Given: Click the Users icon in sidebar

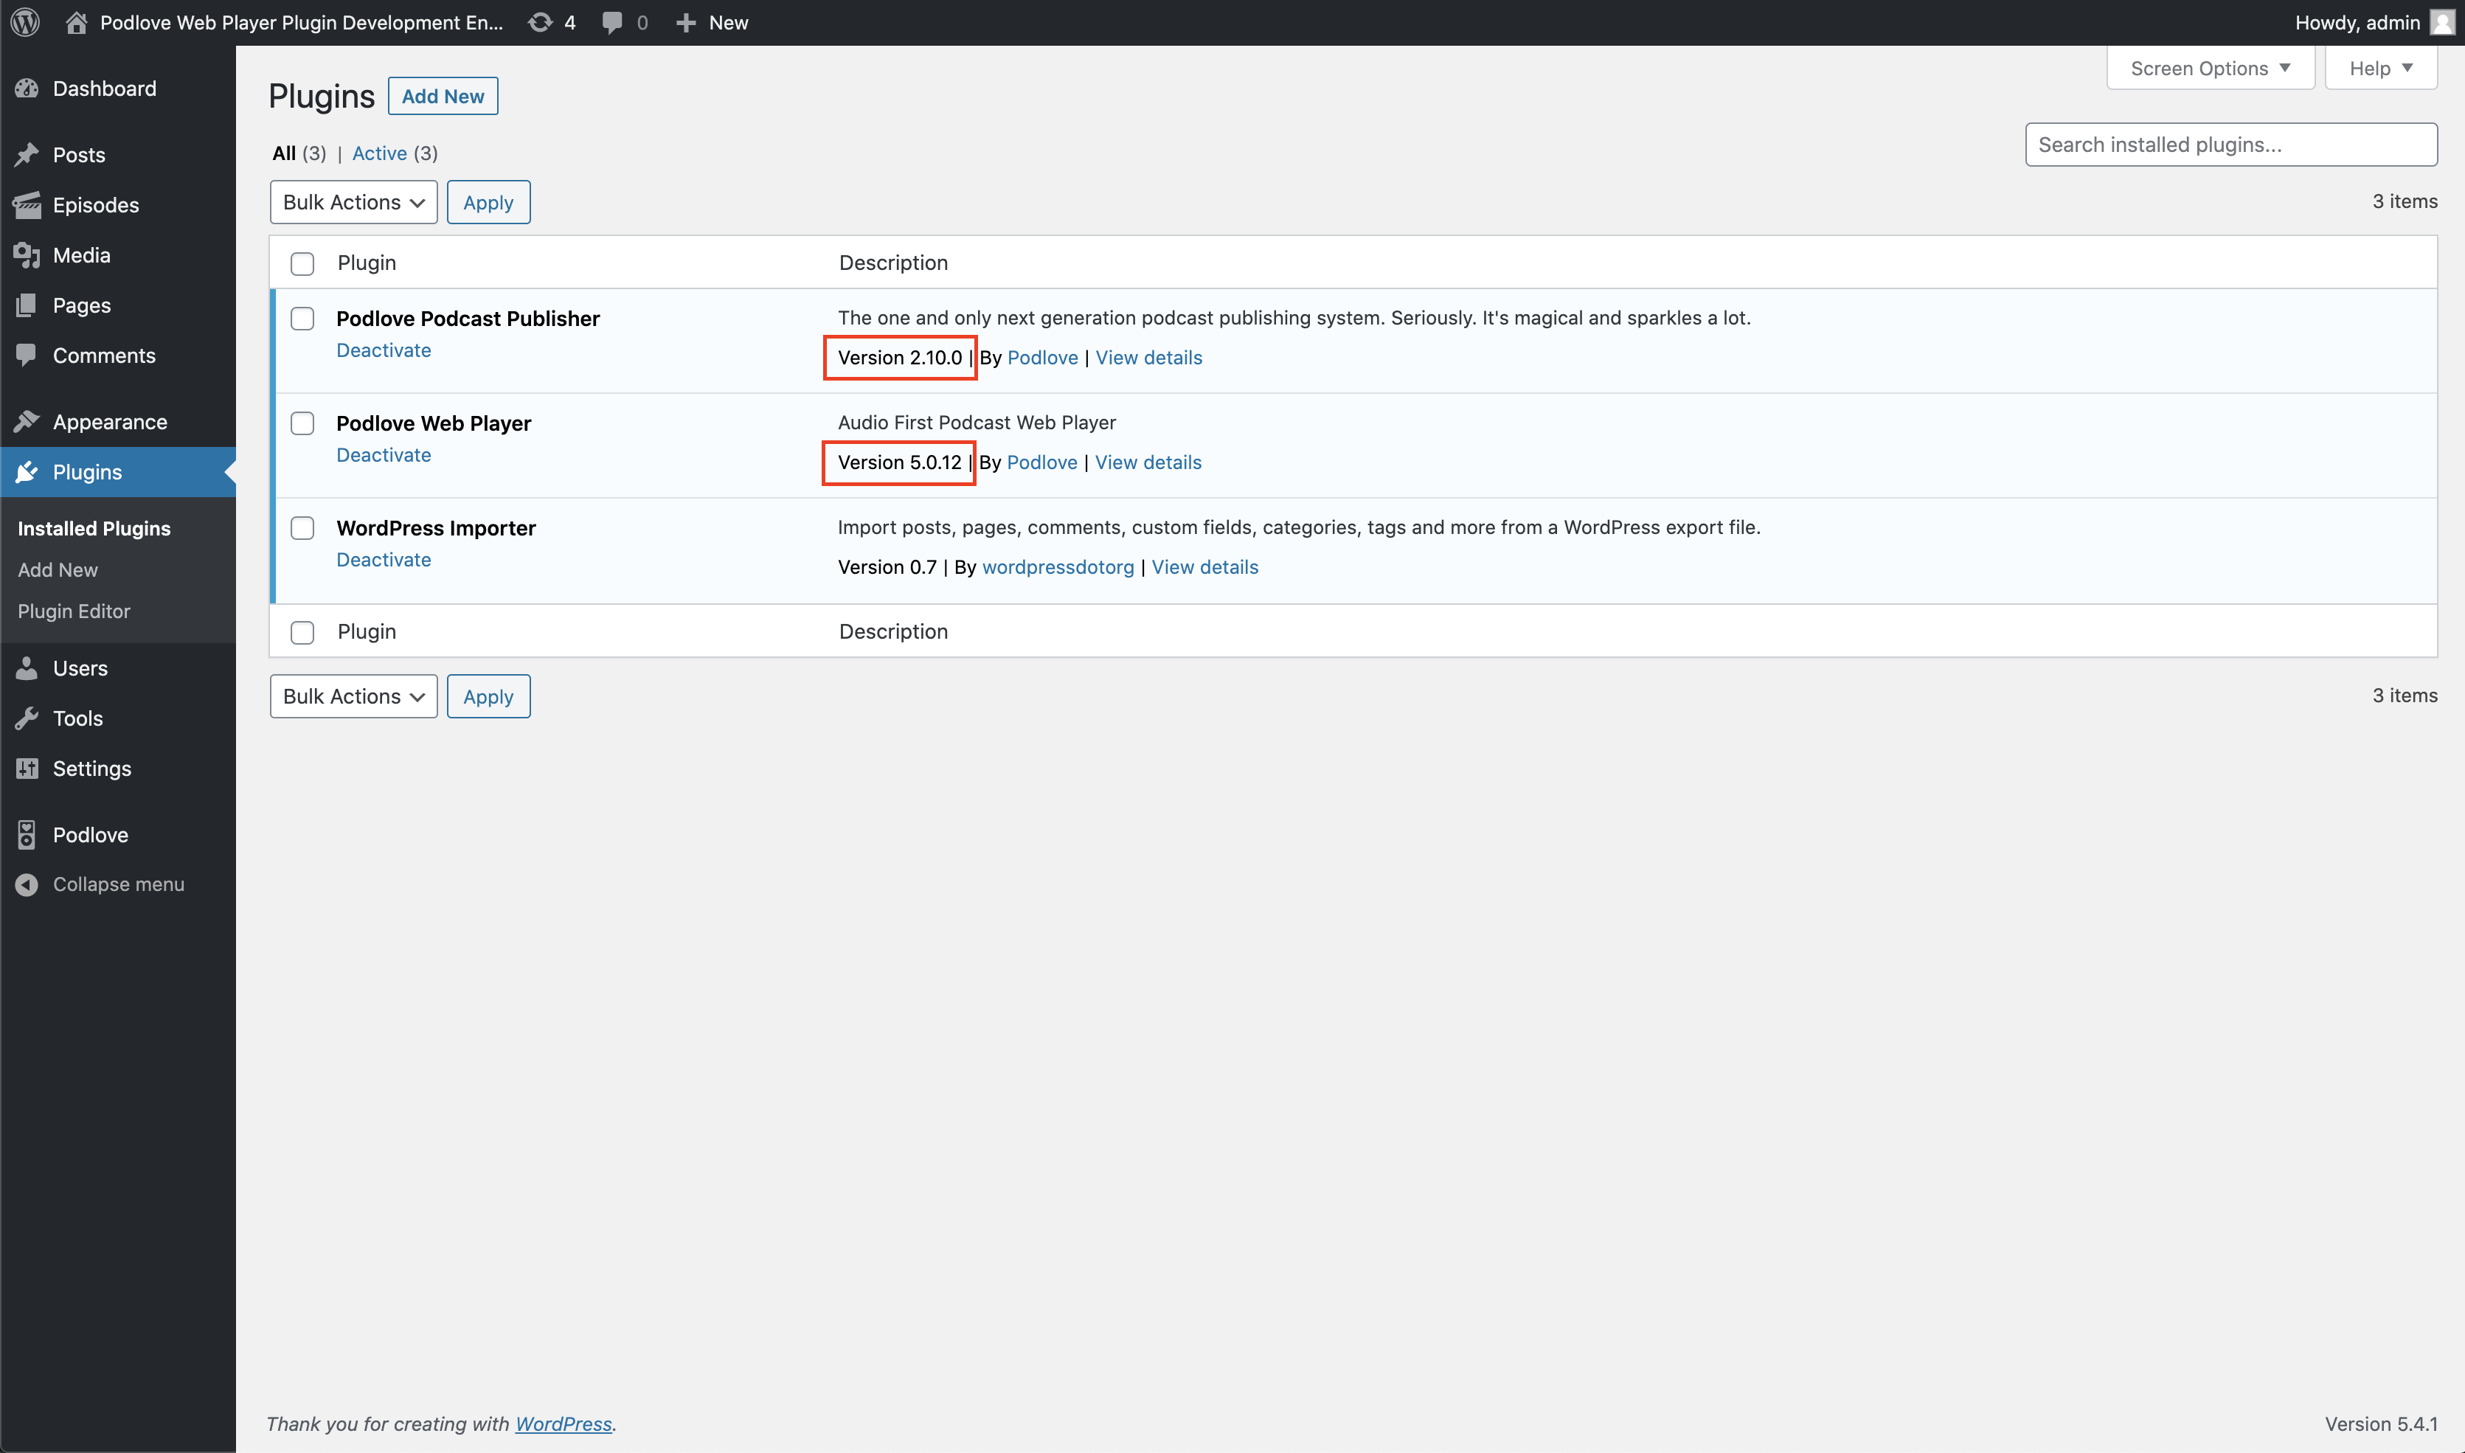Looking at the screenshot, I should tap(27, 667).
